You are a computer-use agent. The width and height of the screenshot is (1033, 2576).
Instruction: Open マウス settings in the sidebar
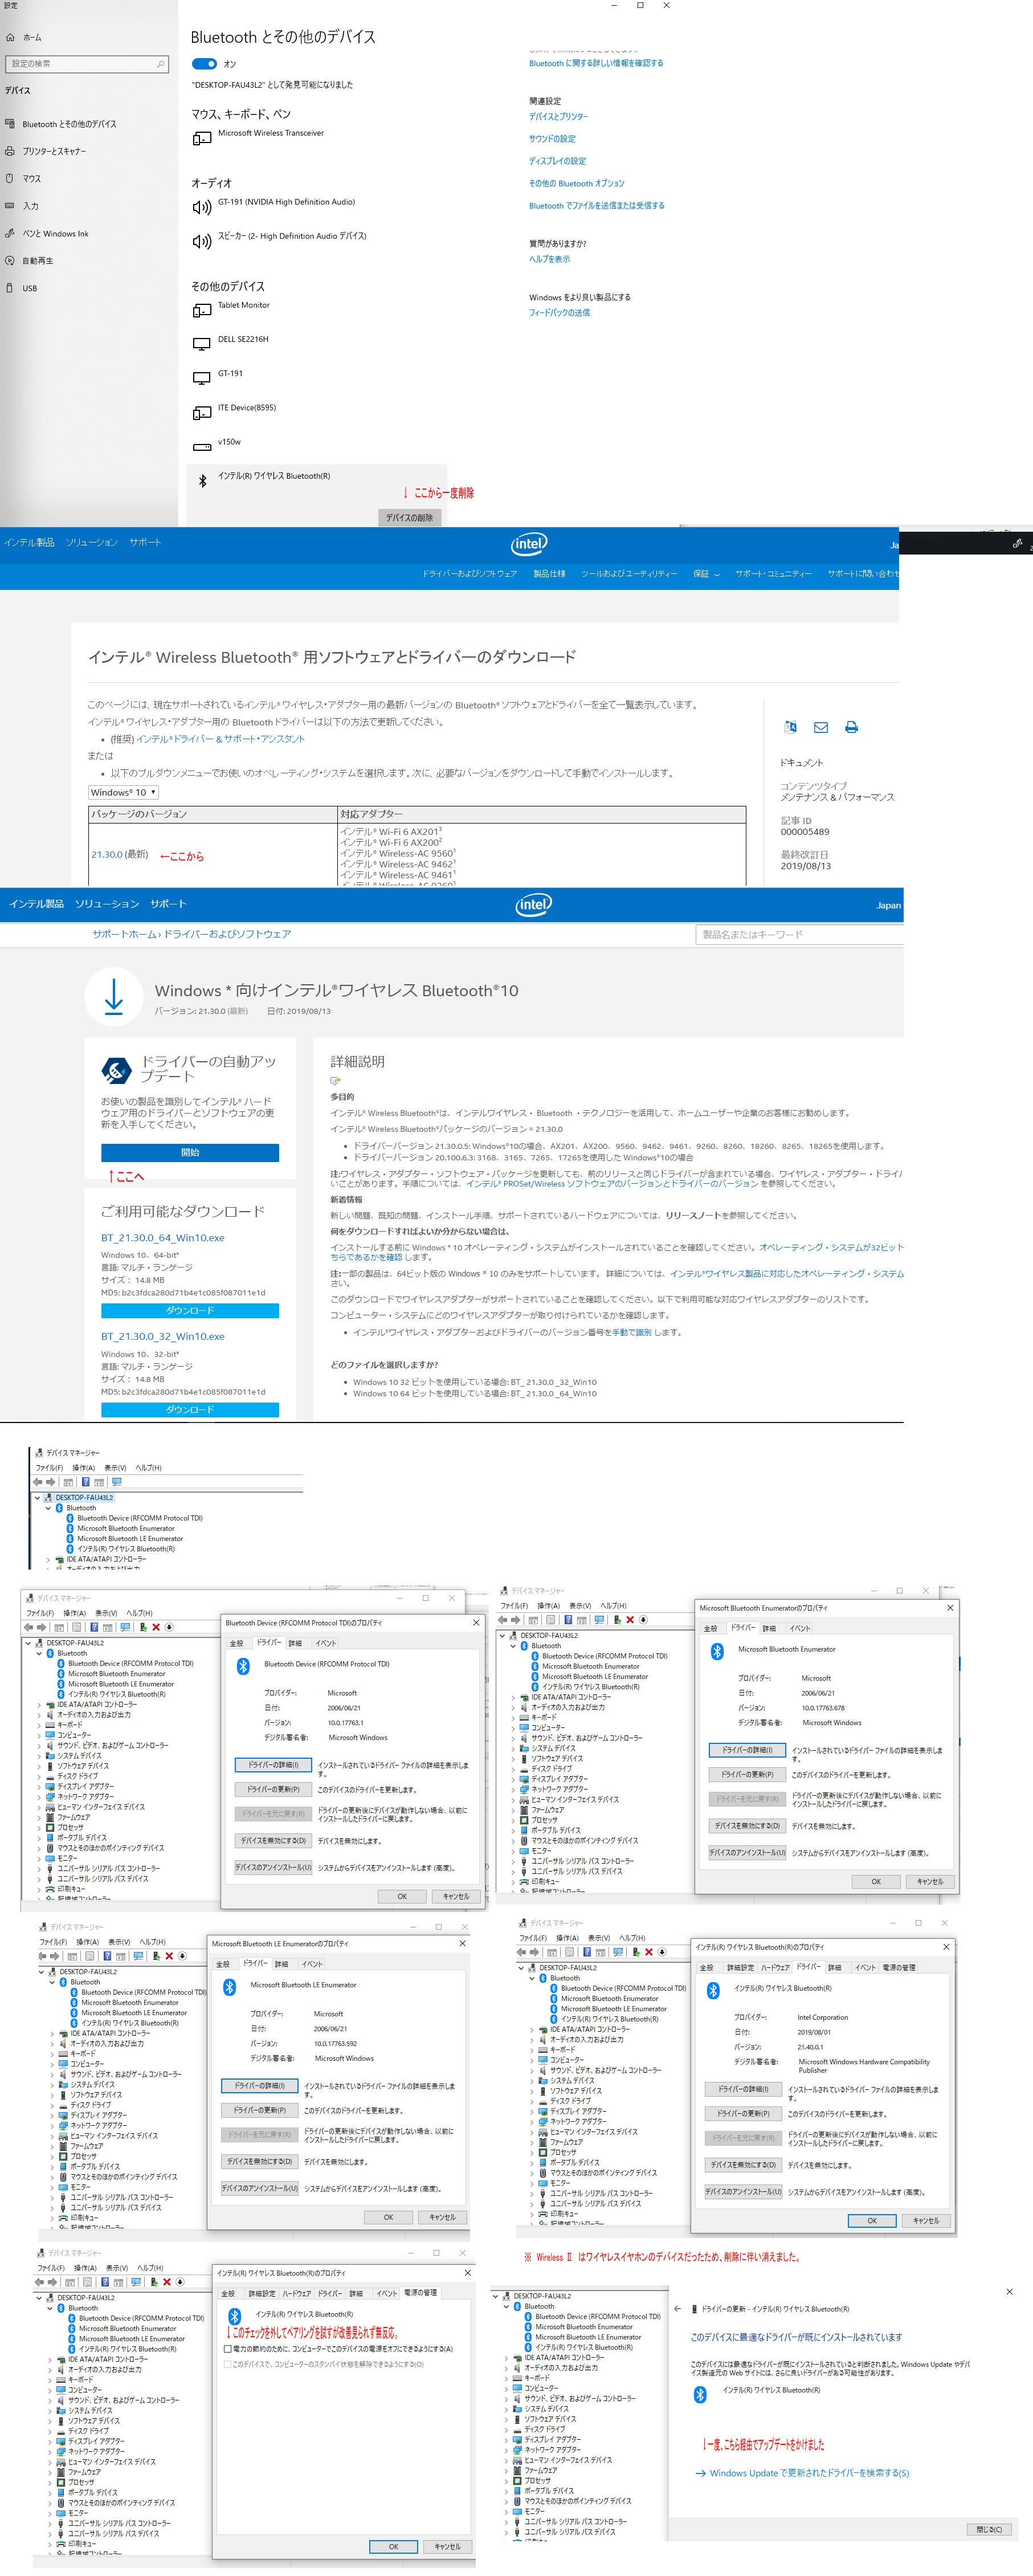click(24, 178)
